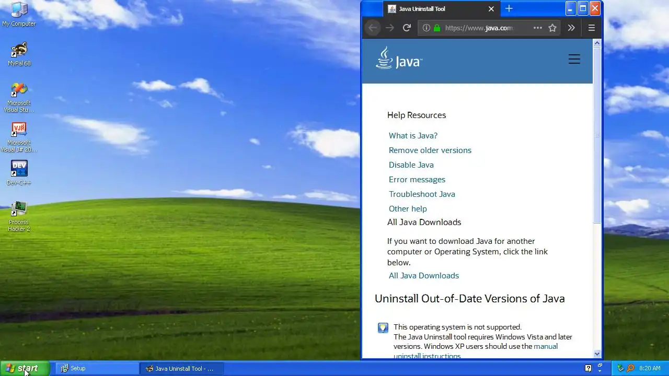Viewport: 669px width, 376px height.
Task: Switch to Java Uninstall Tool taskbar button
Action: tap(182, 368)
